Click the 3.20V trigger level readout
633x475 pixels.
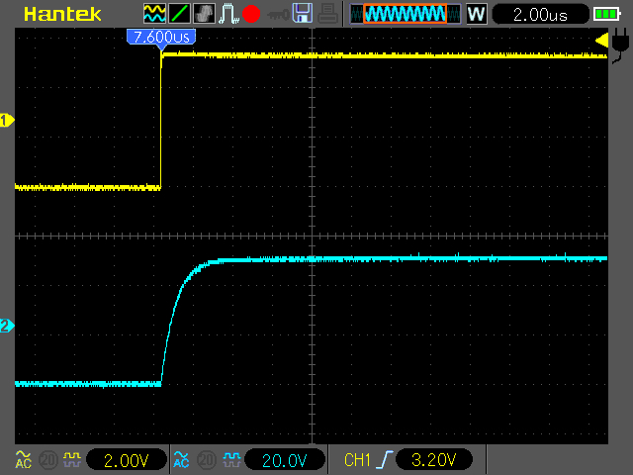point(433,459)
